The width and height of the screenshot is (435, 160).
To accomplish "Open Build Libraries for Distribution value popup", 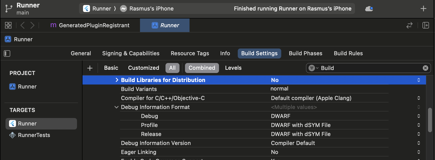I will pyautogui.click(x=419, y=80).
